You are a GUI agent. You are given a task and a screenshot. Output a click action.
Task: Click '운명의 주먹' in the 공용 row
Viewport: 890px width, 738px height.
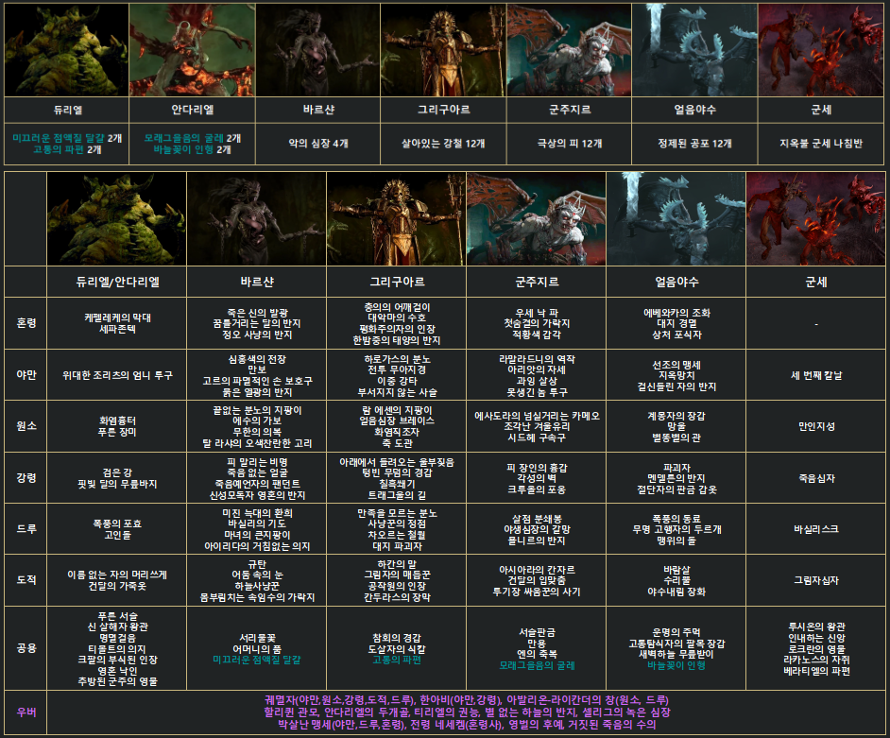pos(676,632)
